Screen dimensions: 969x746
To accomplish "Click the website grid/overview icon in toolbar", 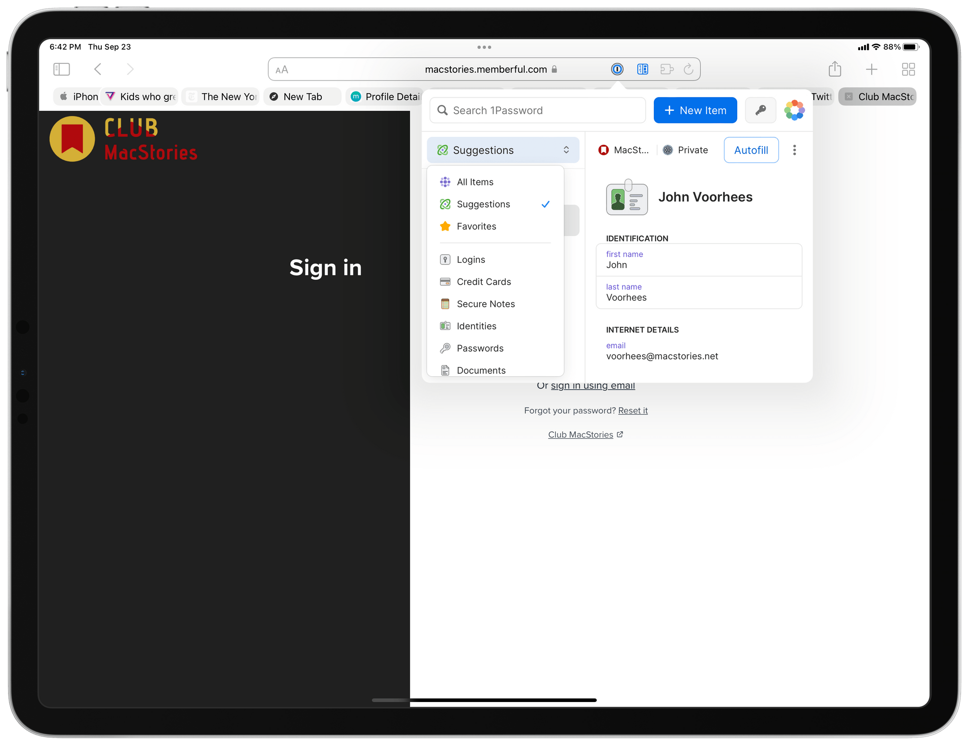I will tap(908, 70).
